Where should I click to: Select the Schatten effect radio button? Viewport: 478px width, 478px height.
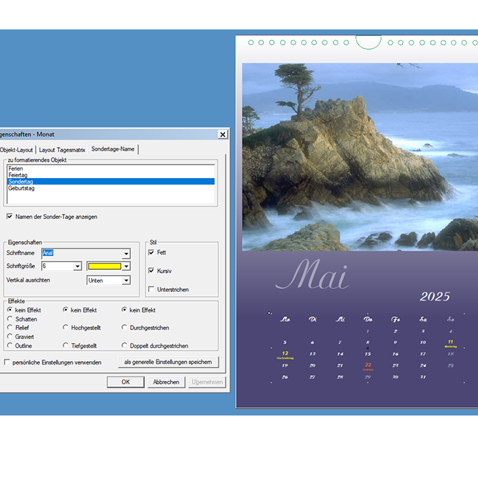[10, 319]
